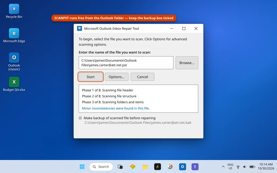
Task: Click the taskbar Search box
Action: pos(101,167)
